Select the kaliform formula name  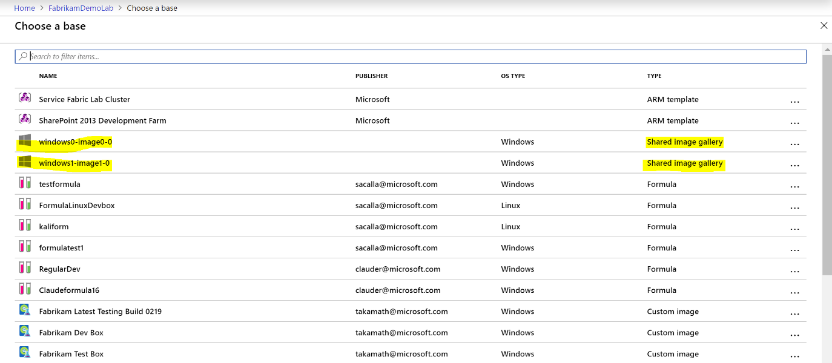(x=54, y=226)
